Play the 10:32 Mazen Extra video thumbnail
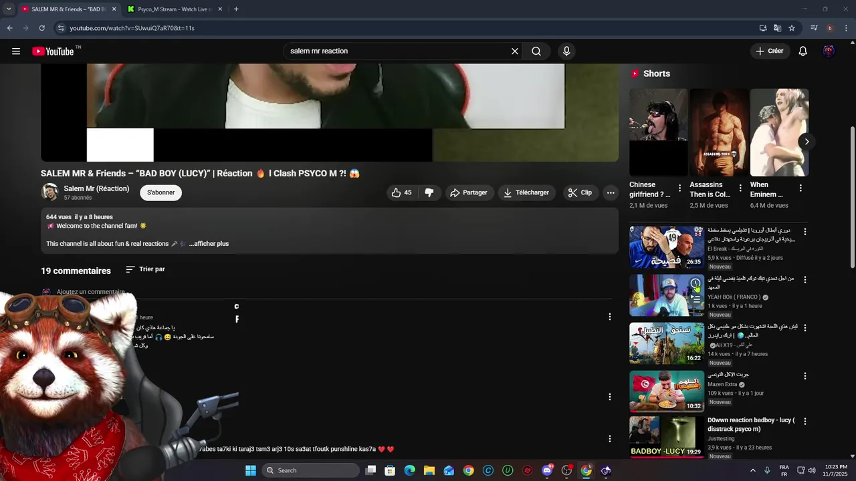The image size is (856, 481). click(667, 391)
